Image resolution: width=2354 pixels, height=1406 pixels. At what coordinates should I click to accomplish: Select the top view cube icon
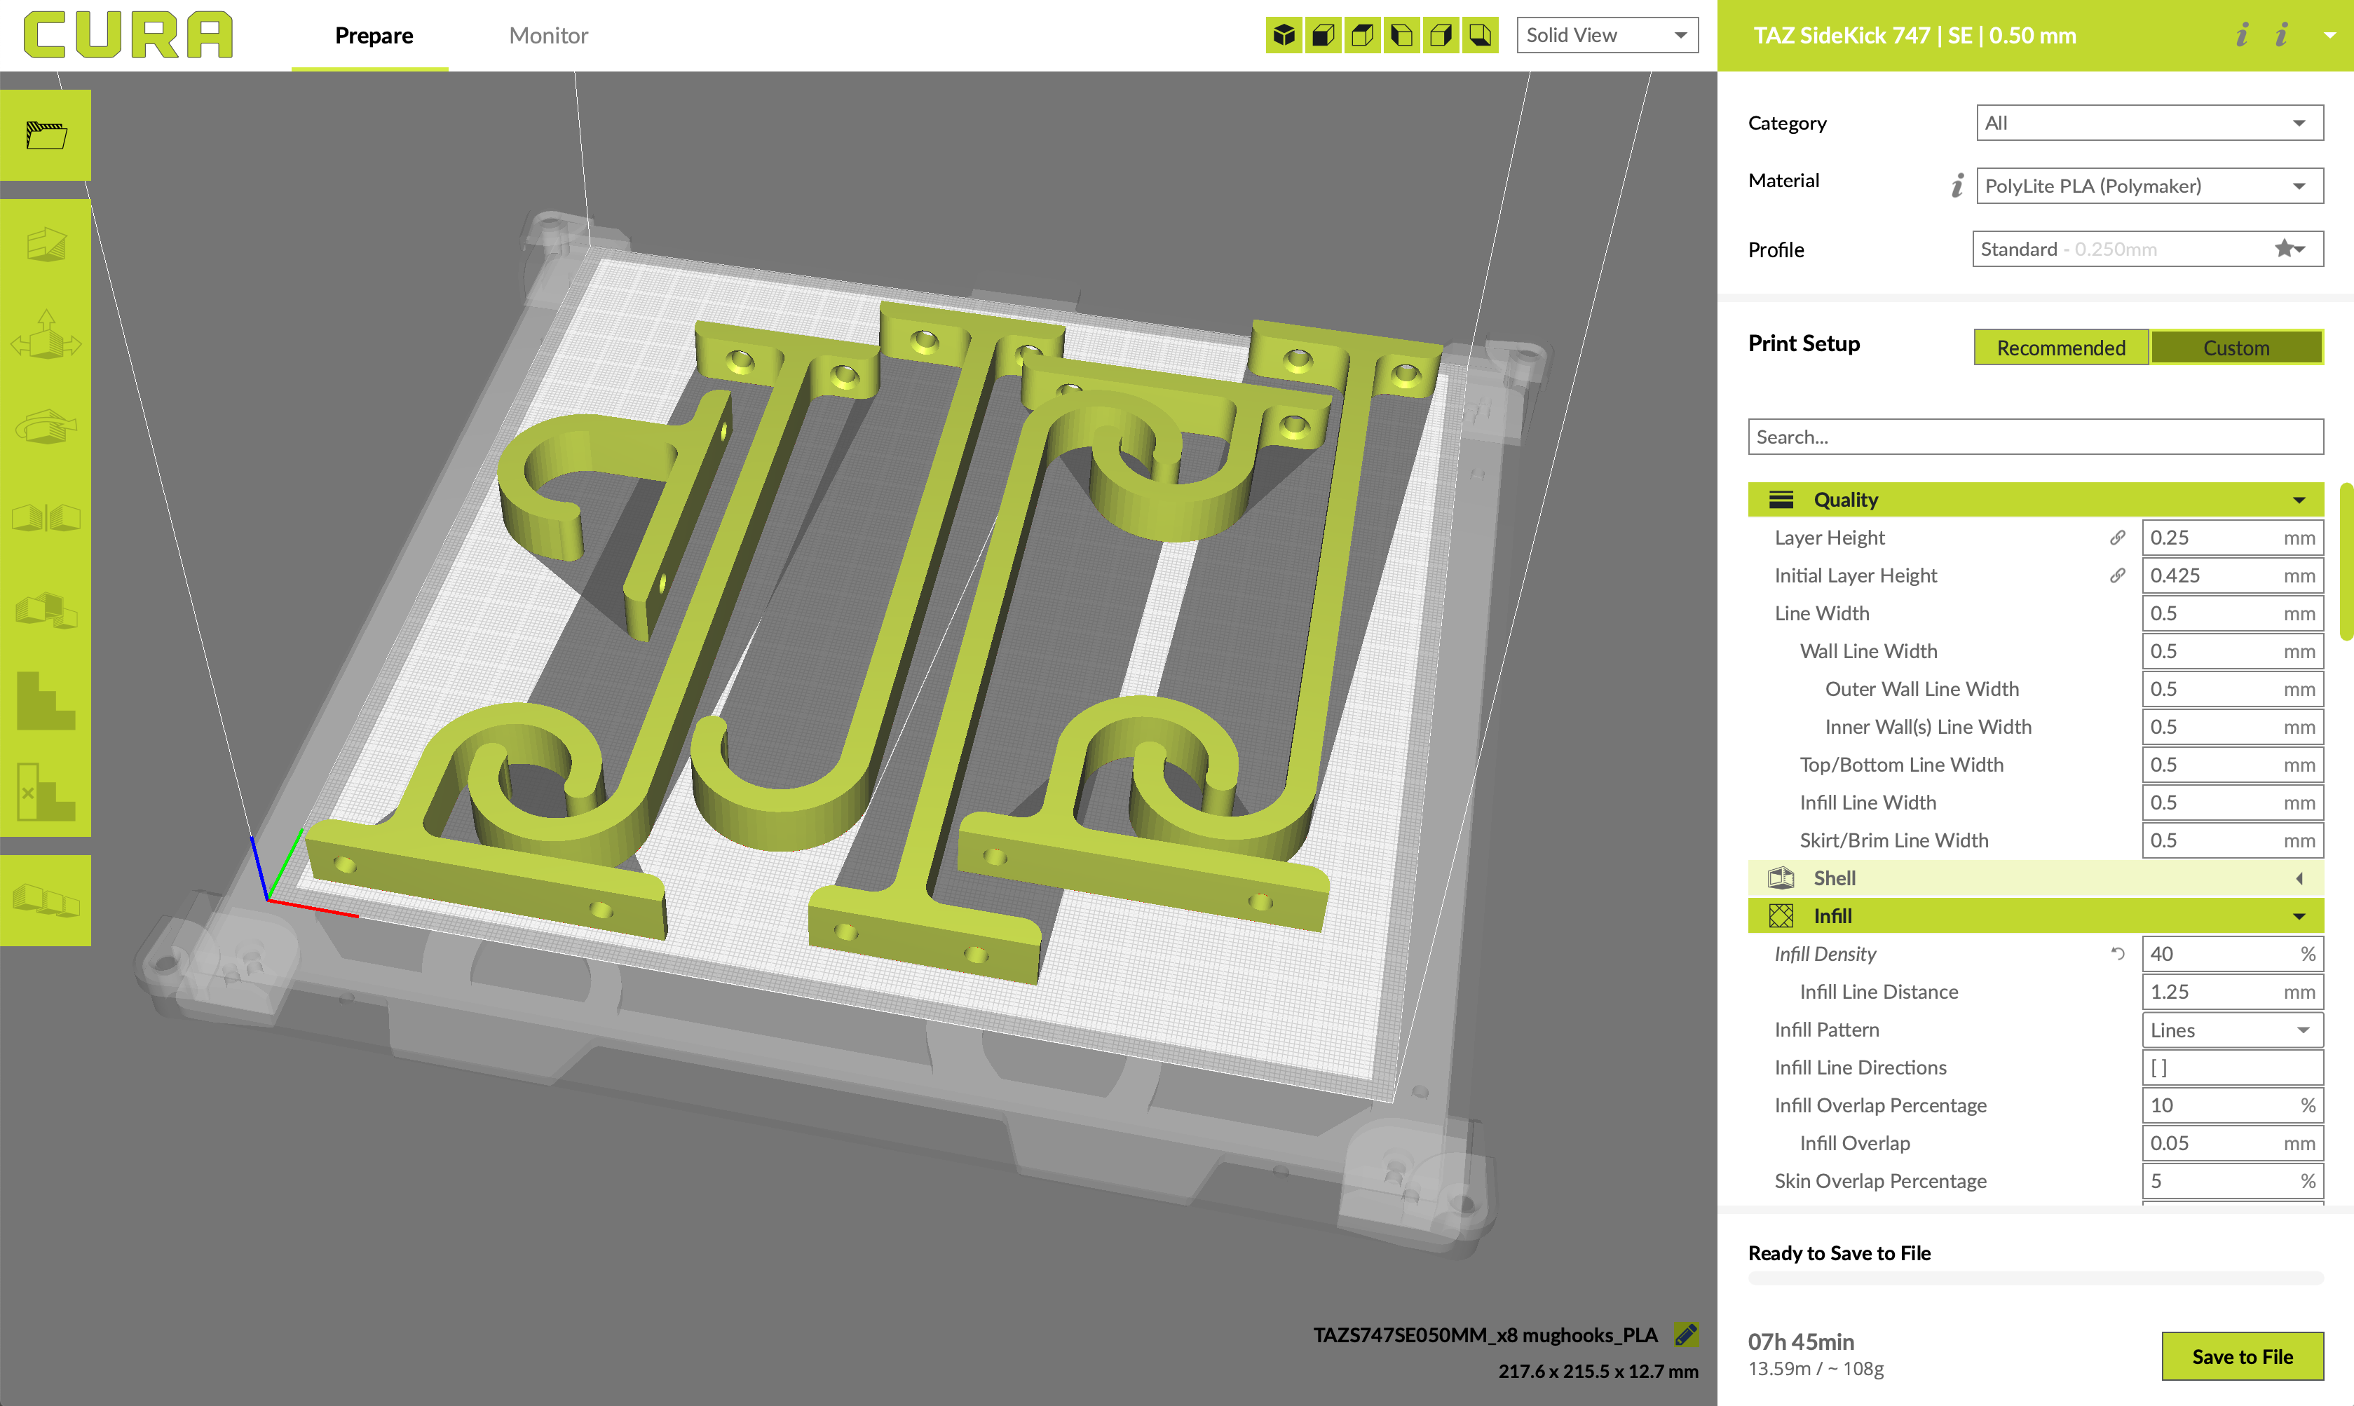tap(1362, 36)
